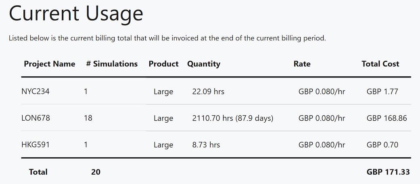Click the Current Usage page heading
This screenshot has height=184, width=420.
76,14
